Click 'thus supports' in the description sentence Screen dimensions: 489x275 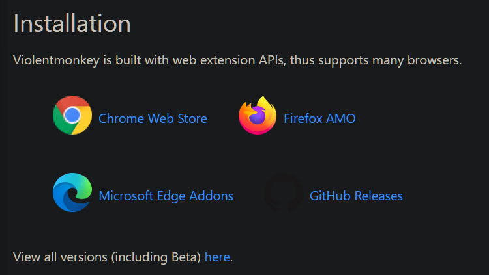pos(329,60)
